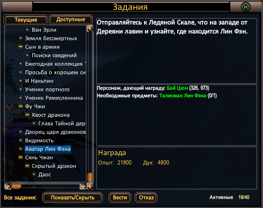
Task: Collapse the Хвост дракона subgroup
Action: click(x=27, y=115)
